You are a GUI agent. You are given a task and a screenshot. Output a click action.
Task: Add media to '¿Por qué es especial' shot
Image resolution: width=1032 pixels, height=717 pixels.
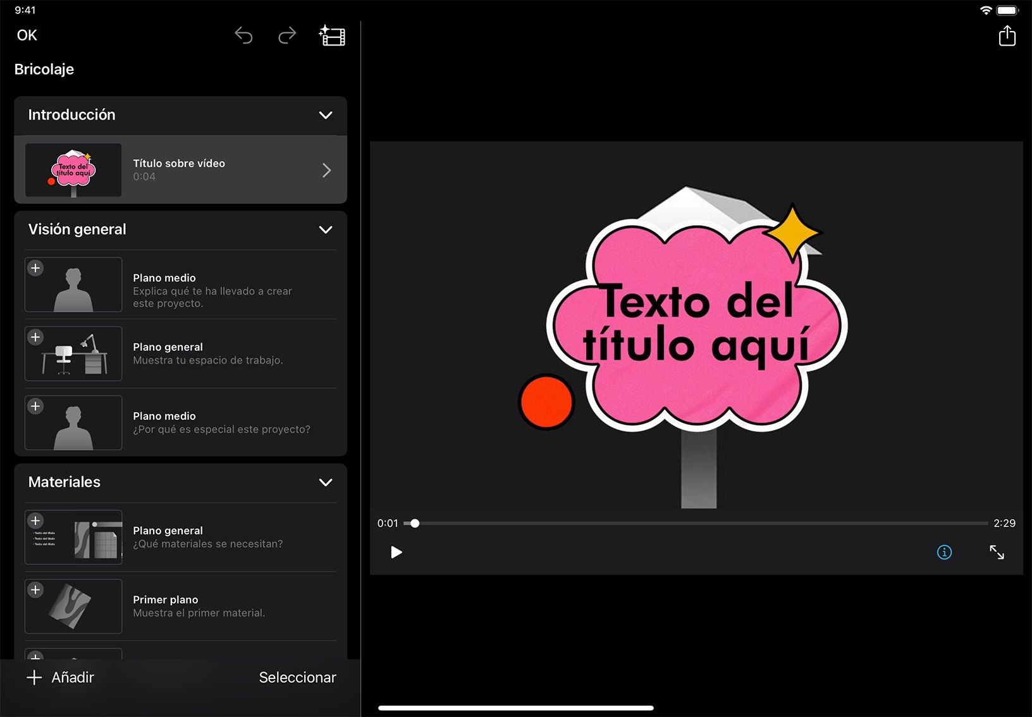tap(35, 406)
